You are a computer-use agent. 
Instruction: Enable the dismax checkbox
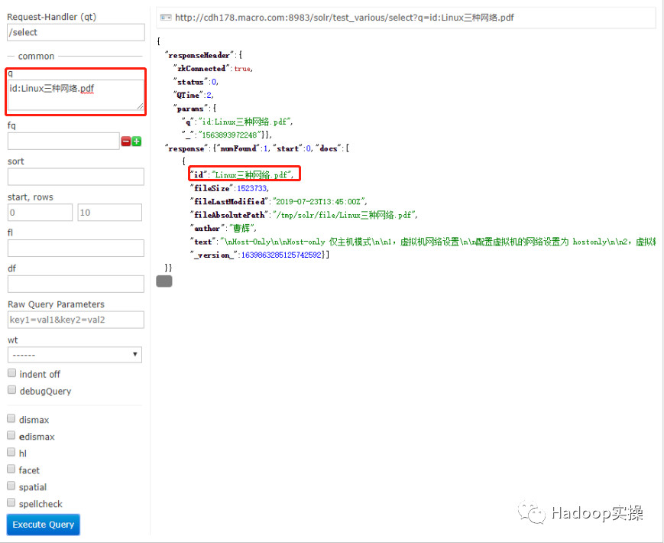(x=12, y=419)
